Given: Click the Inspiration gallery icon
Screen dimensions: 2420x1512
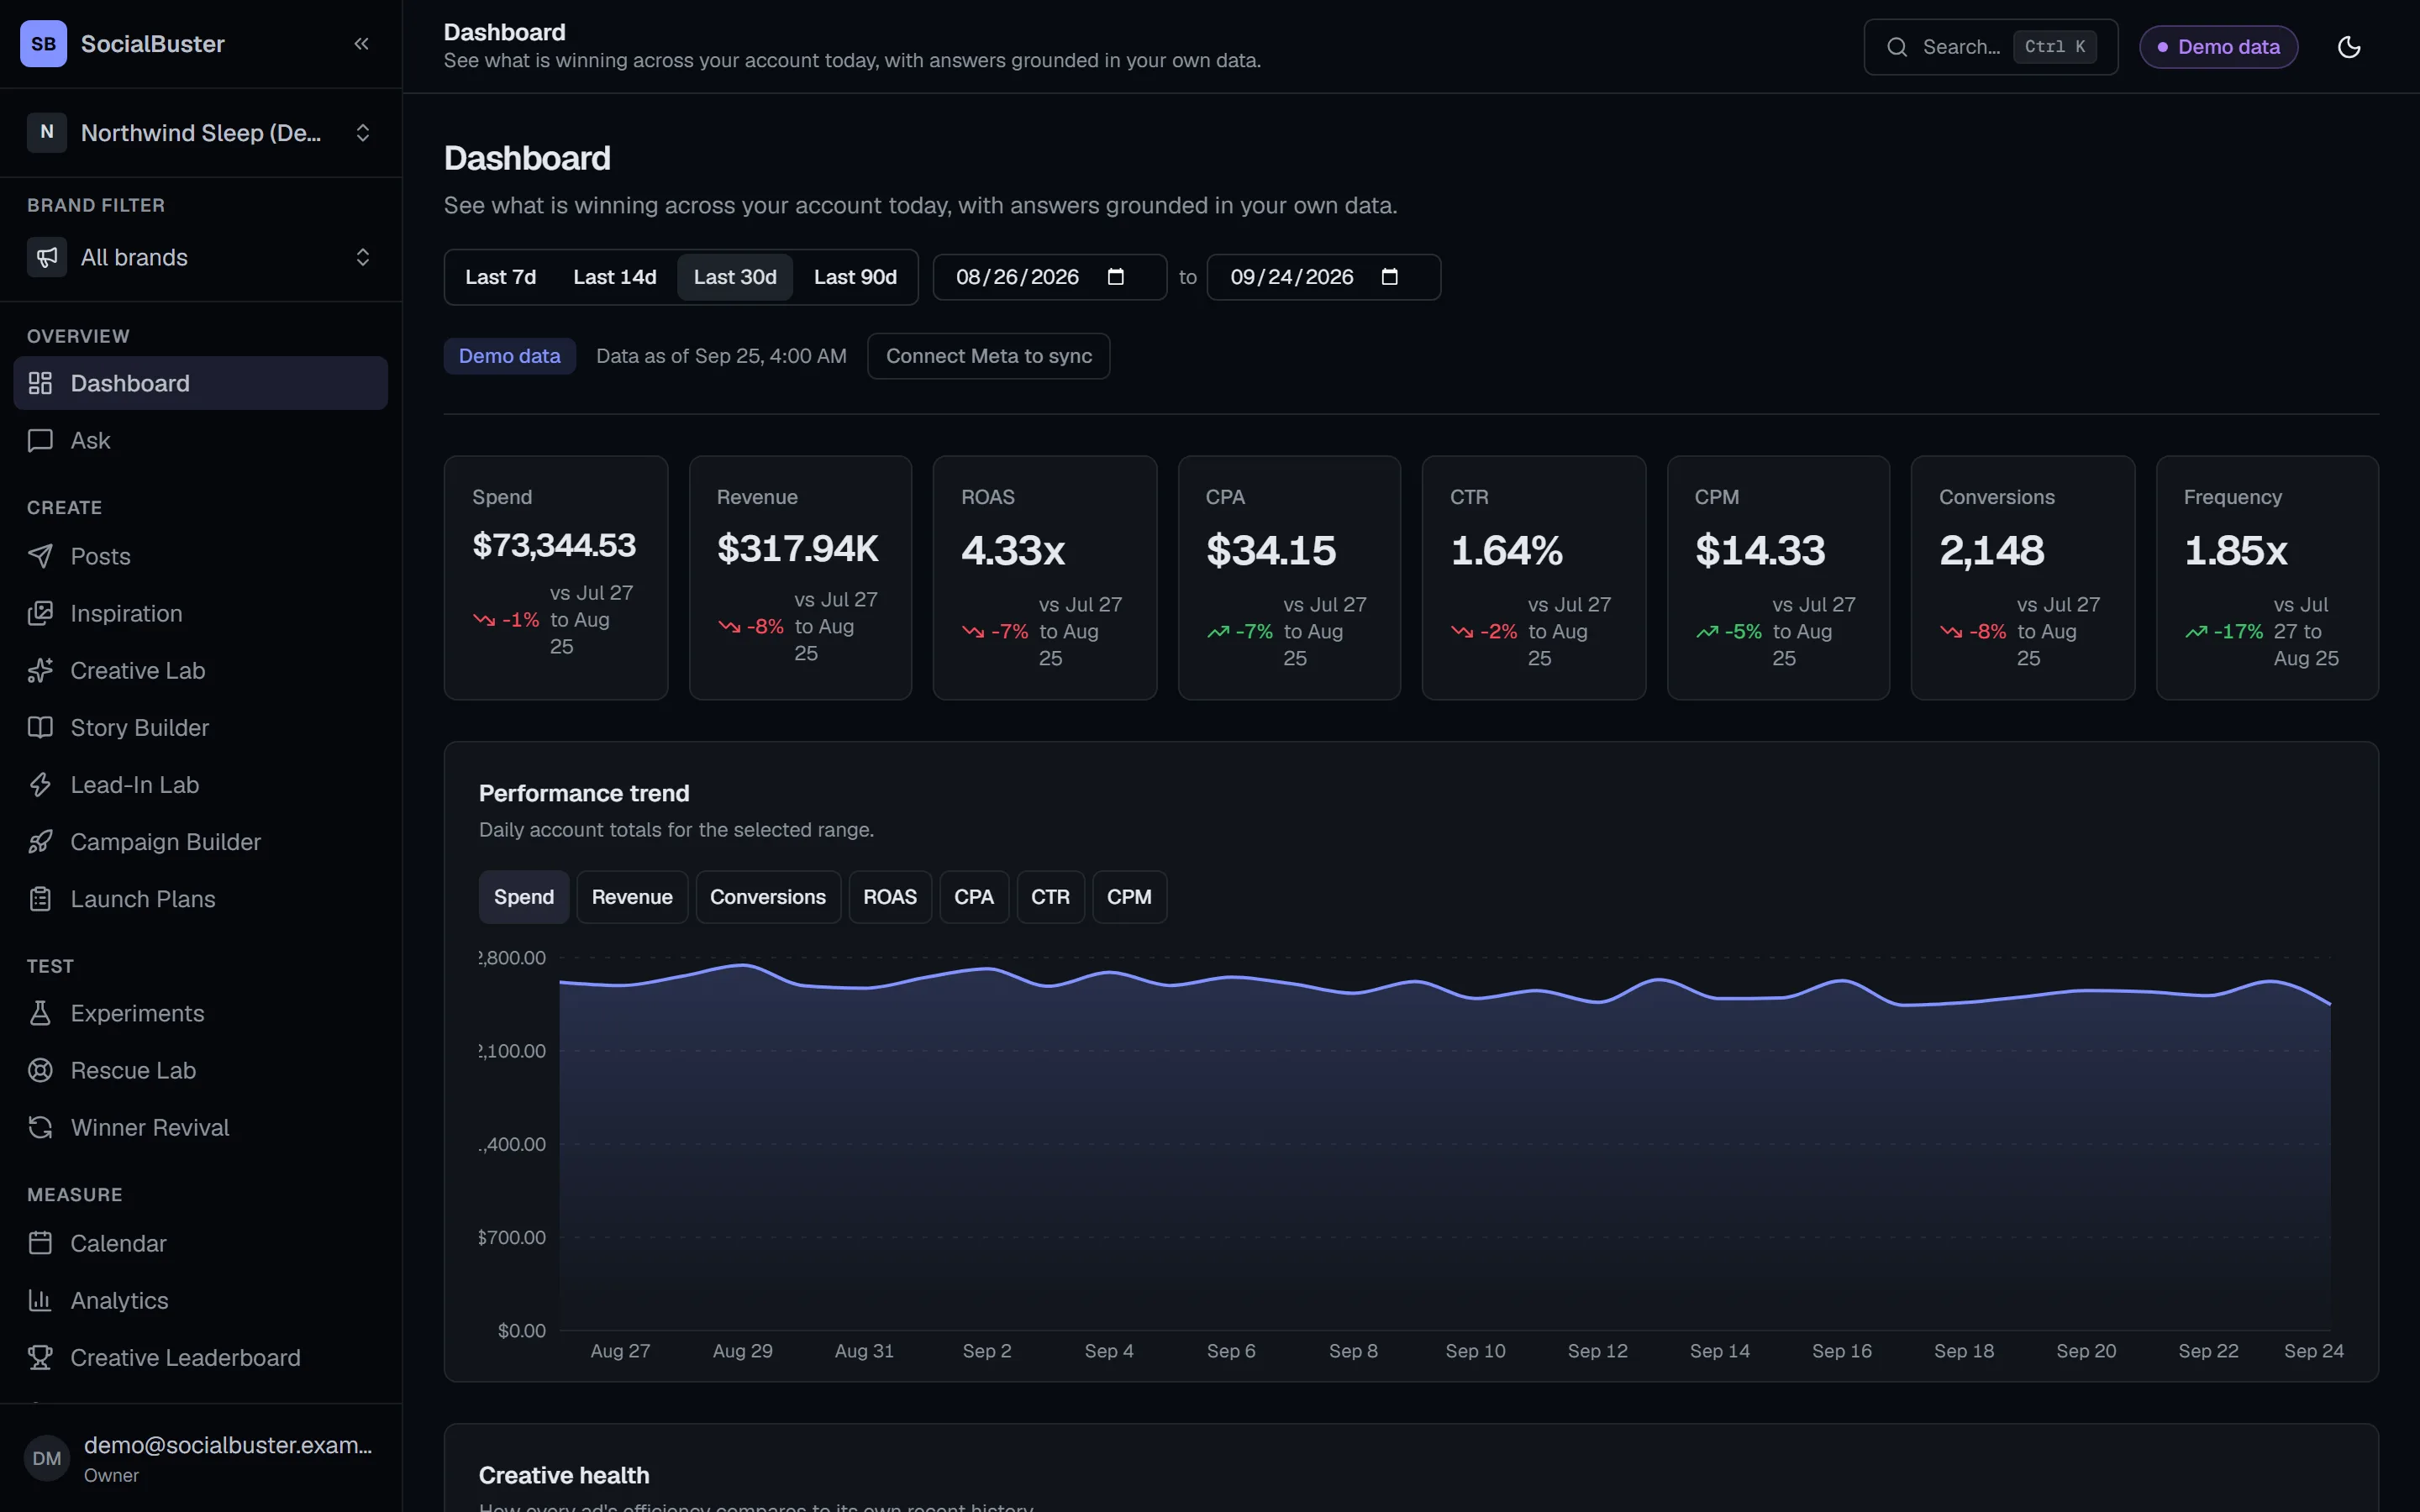Looking at the screenshot, I should (x=40, y=613).
